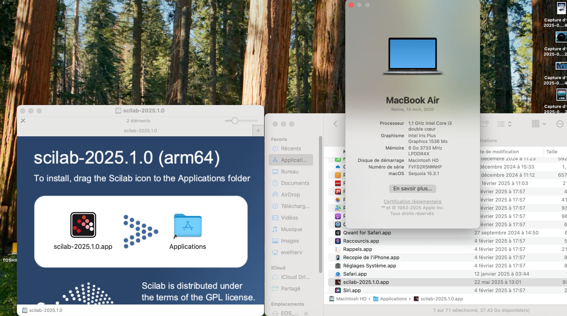Open the group-by dropdown in Finder toolbar
The image size is (567, 316).
(539, 124)
